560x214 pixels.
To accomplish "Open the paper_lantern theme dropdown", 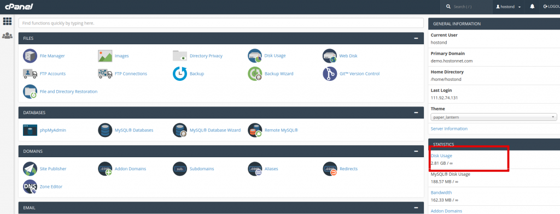I will (494, 117).
